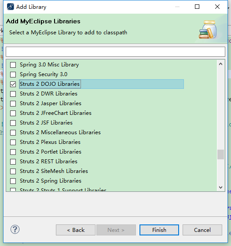Click the Add Library window icon
The width and height of the screenshot is (231, 246).
point(11,7)
